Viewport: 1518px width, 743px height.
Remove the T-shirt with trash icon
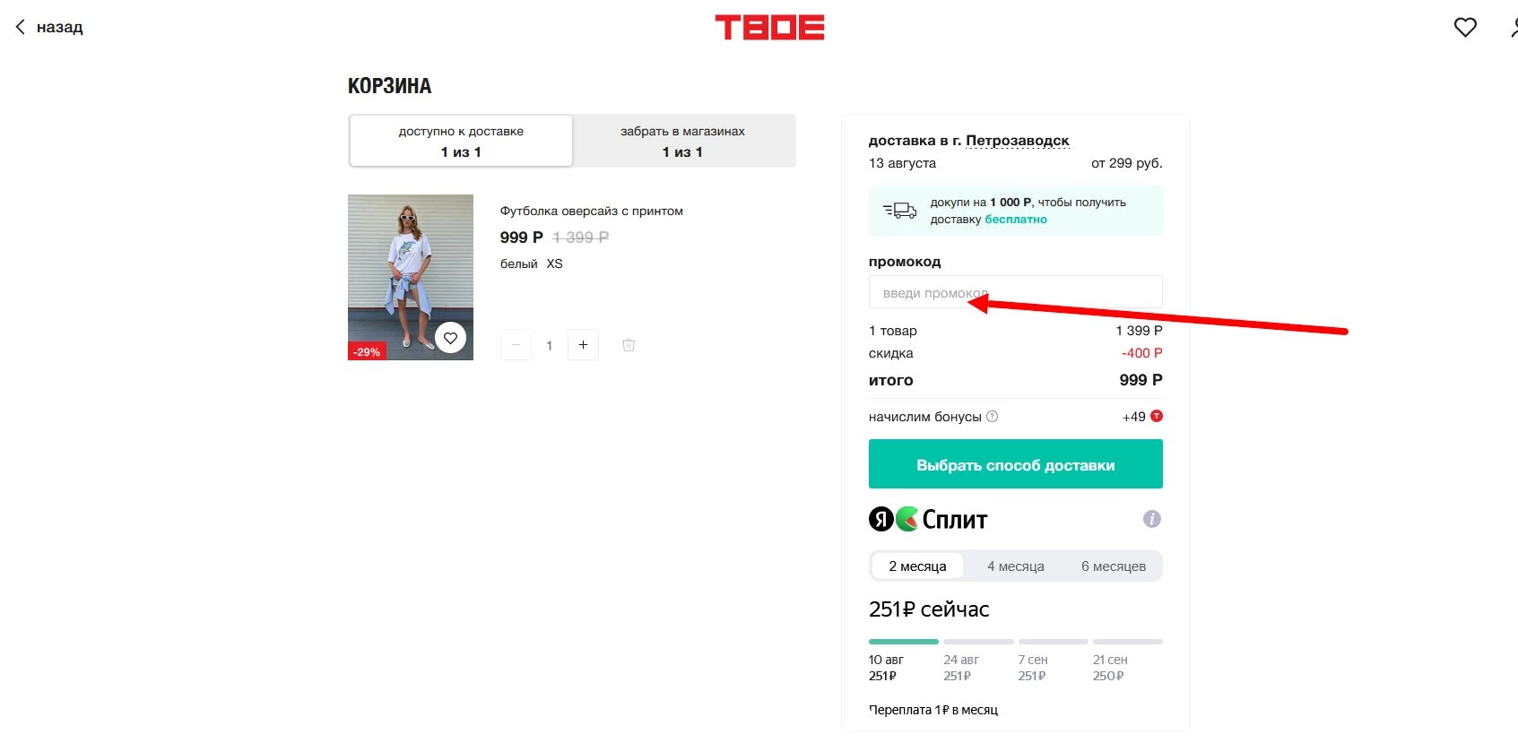(629, 344)
